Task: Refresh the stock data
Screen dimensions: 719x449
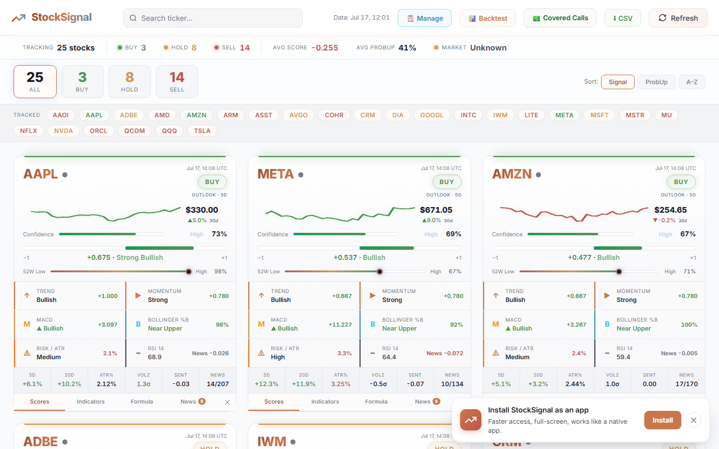Action: click(x=678, y=18)
